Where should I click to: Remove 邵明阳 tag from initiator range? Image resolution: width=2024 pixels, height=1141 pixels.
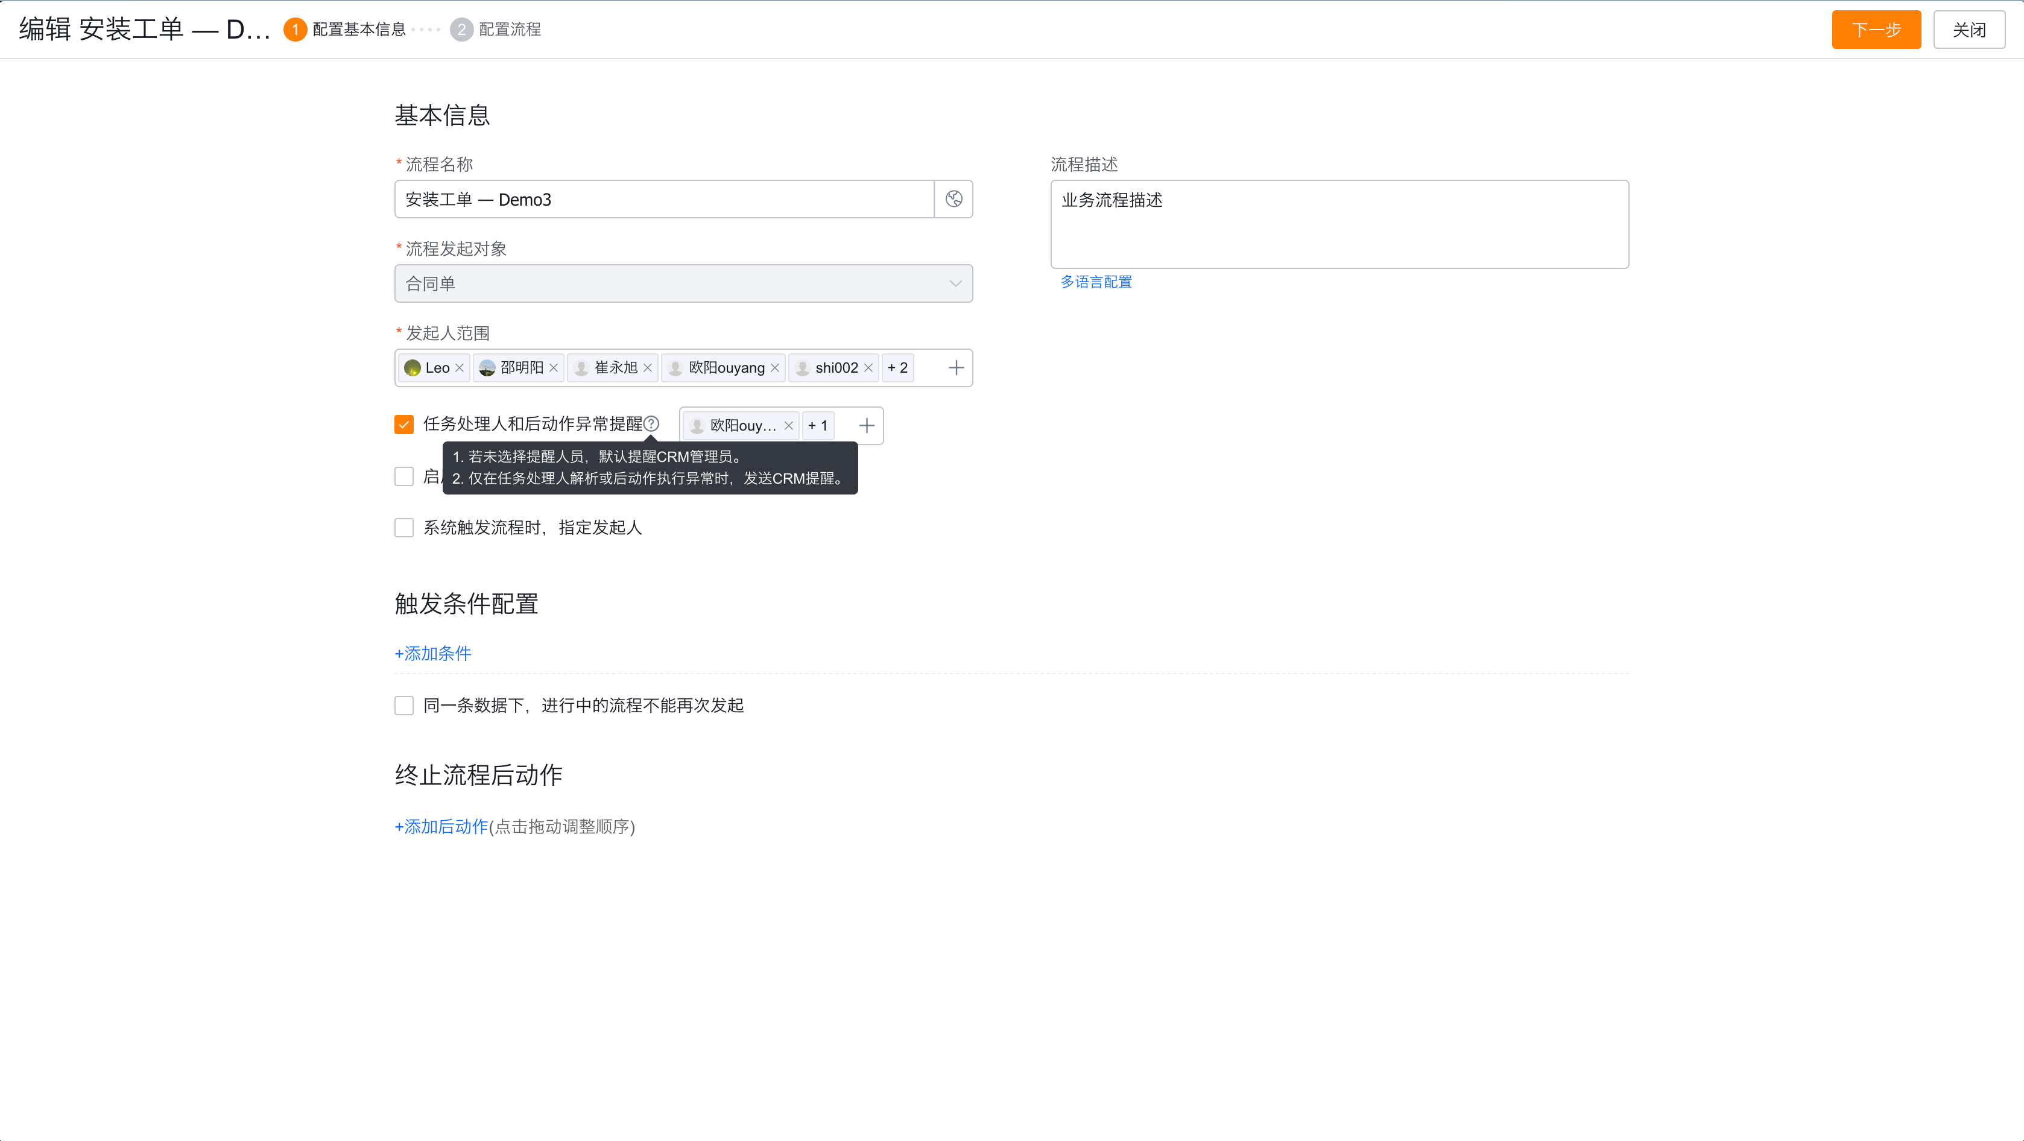click(x=553, y=368)
